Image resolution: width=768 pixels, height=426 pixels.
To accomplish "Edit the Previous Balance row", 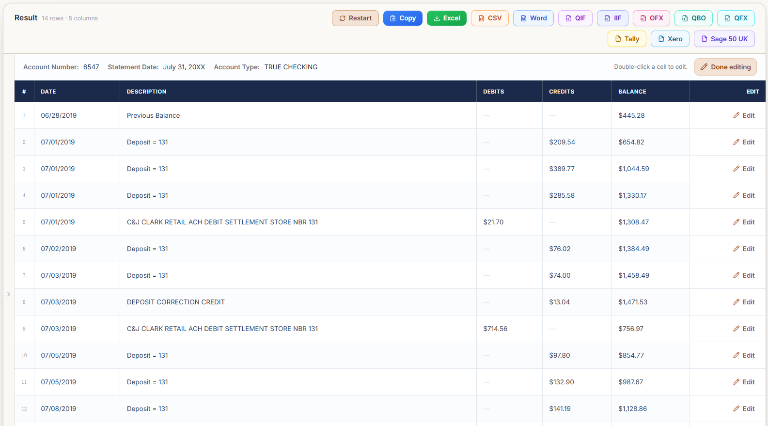I will [744, 116].
